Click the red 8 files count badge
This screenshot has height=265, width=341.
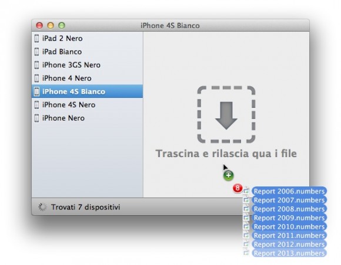[x=238, y=188]
